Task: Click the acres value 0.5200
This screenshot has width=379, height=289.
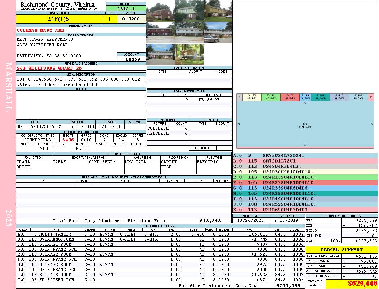Action: pyautogui.click(x=131, y=19)
